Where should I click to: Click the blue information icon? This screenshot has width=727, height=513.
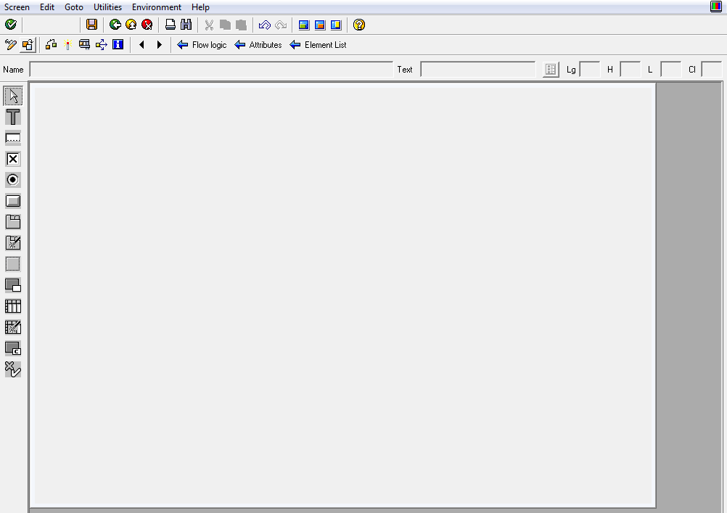tap(118, 44)
